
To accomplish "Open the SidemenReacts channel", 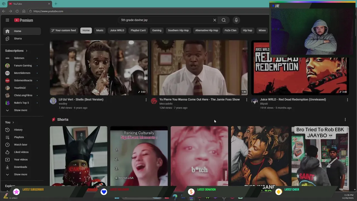I will tap(22, 80).
